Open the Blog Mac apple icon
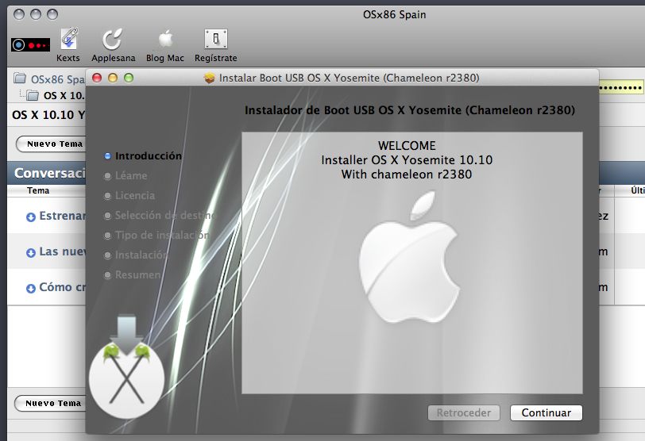645x441 pixels. 165,40
